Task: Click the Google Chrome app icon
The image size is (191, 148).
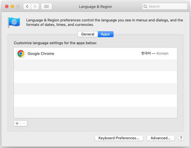Action: click(x=21, y=53)
